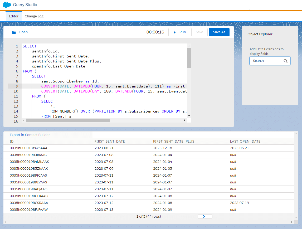Click the Save As button
The image size is (302, 229).
(x=219, y=32)
